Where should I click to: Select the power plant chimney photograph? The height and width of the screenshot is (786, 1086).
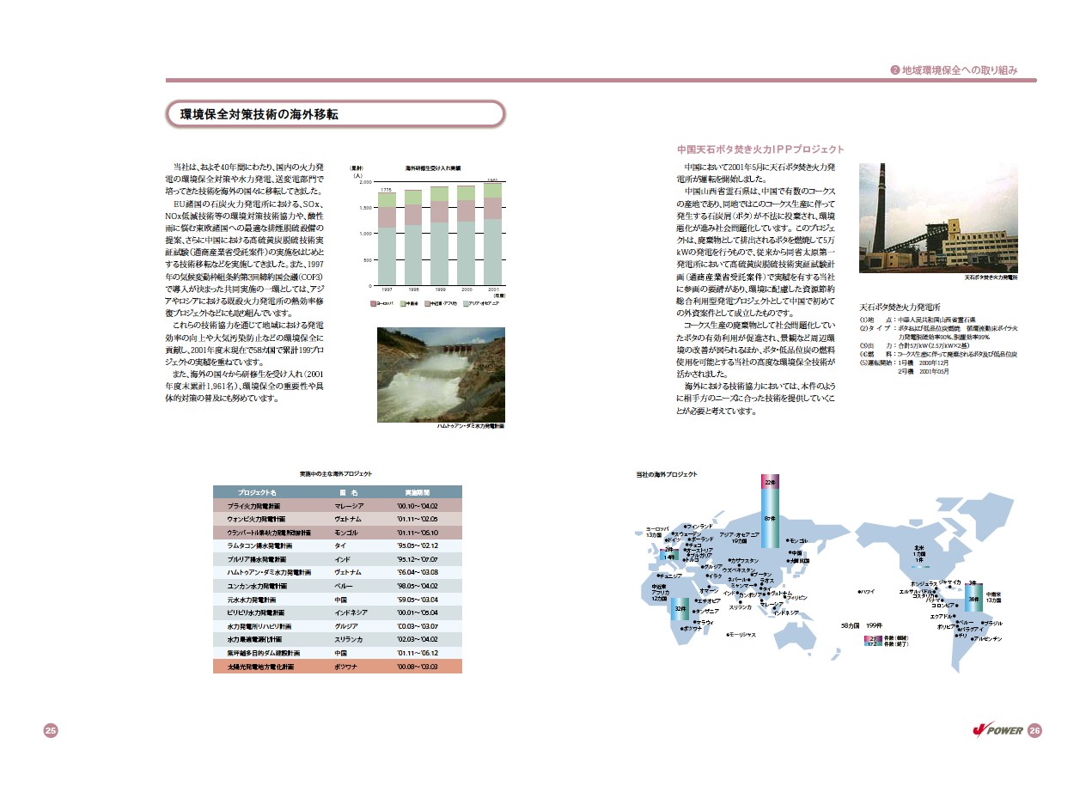click(939, 218)
